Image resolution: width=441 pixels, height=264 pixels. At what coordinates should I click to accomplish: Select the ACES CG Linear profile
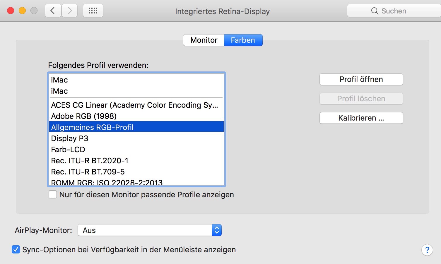click(x=136, y=105)
